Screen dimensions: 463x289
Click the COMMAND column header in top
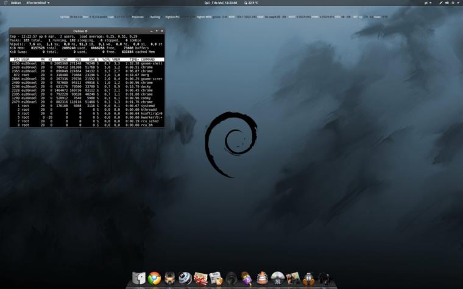(148, 60)
